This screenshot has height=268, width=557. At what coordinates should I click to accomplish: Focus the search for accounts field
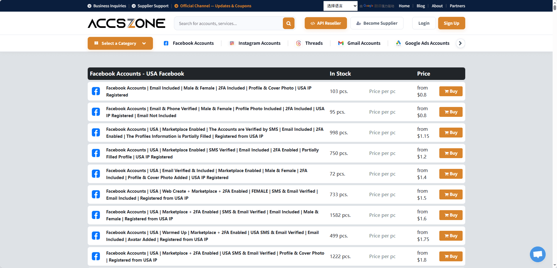(228, 23)
